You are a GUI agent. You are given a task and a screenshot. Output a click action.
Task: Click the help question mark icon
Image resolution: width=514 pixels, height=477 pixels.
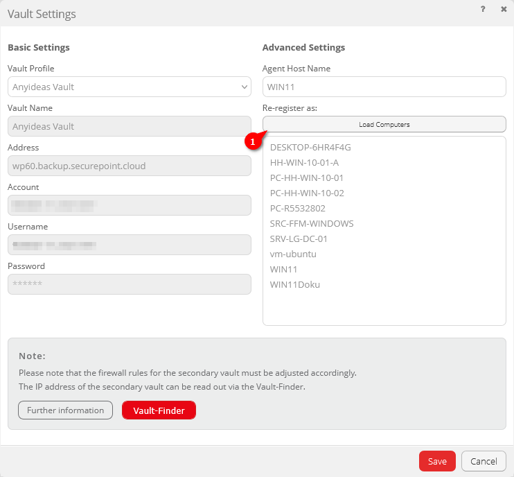tap(482, 10)
